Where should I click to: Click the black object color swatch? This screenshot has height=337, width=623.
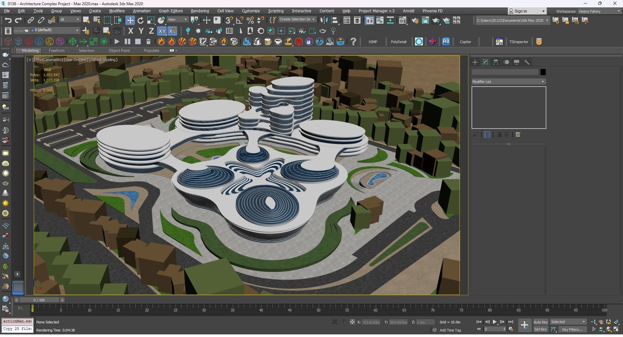point(543,72)
